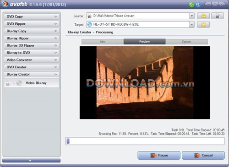Select the Video Blu-ray mode icon
Screen dimensions: 229x167
[14, 83]
